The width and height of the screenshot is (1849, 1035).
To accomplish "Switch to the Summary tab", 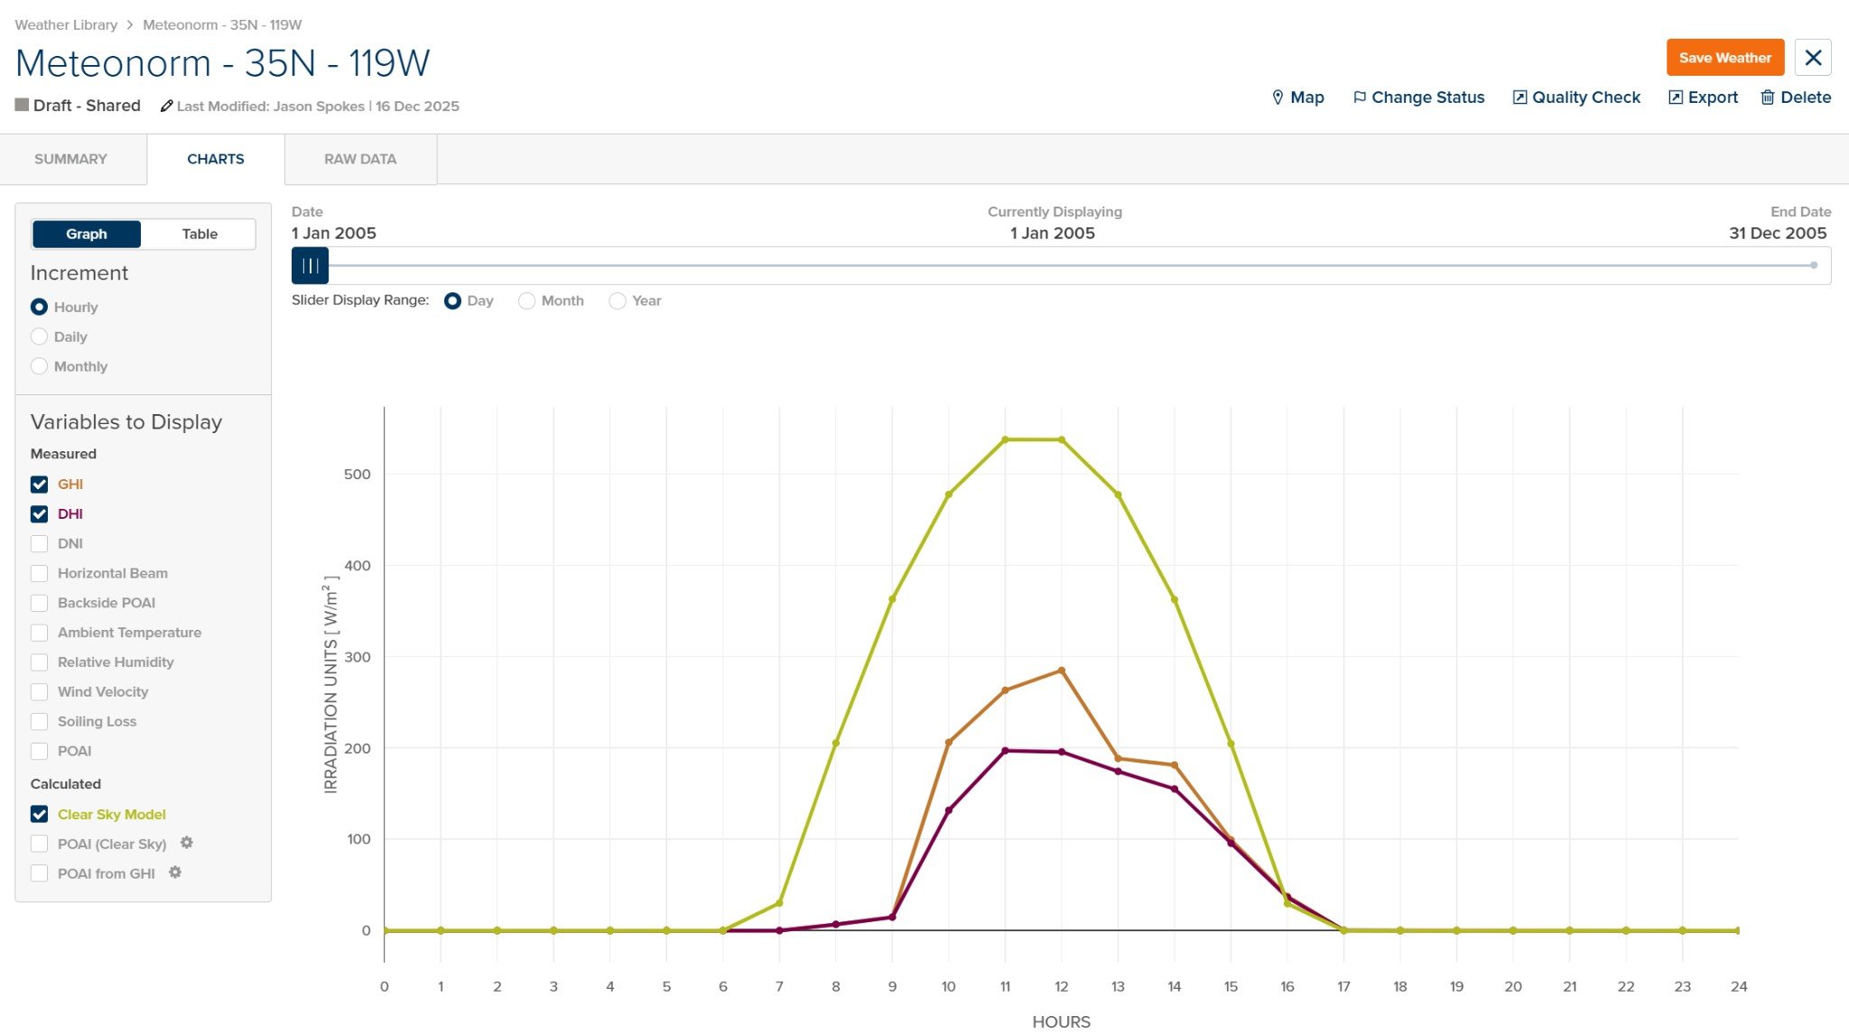I will pyautogui.click(x=70, y=160).
